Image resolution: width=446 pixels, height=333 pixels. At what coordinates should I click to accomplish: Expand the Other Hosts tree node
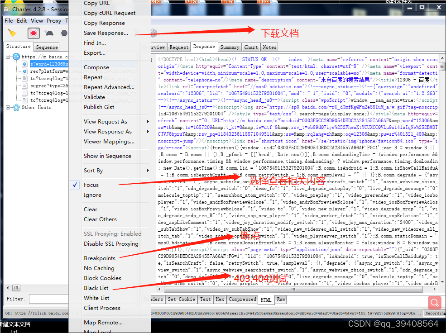[x=8, y=107]
